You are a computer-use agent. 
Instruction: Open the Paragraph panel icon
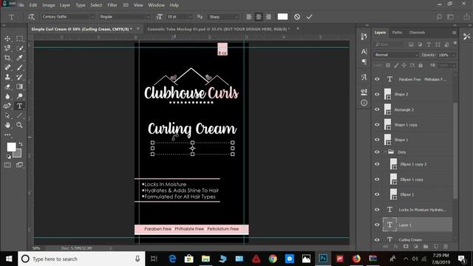pos(364,62)
